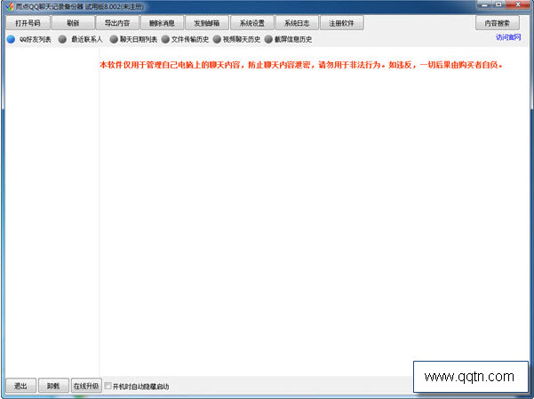Click the 刷新 refresh button

73,23
